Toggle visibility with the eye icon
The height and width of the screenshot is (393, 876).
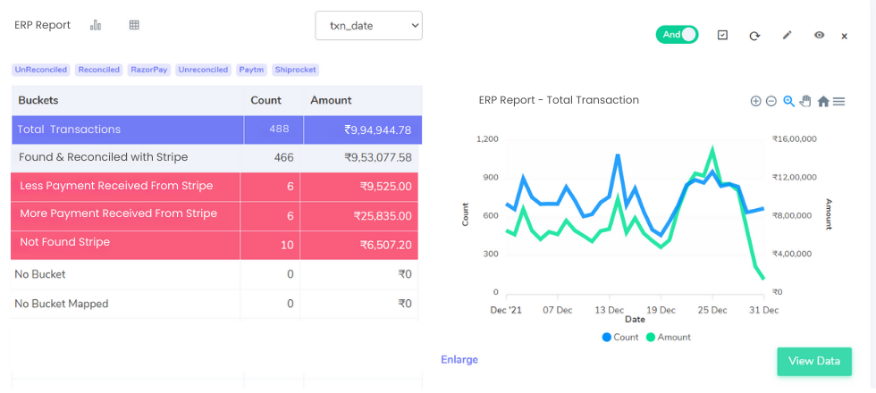[819, 35]
